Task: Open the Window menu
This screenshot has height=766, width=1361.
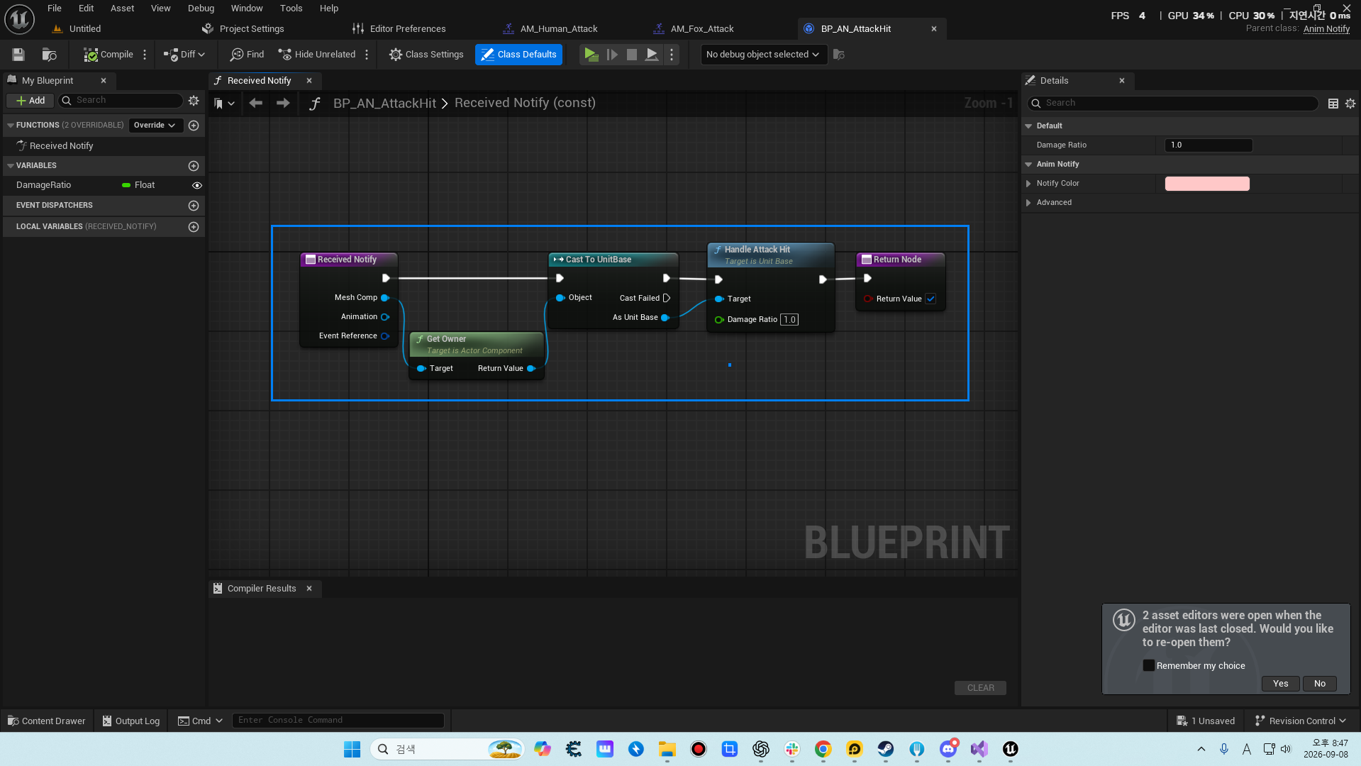Action: [246, 9]
